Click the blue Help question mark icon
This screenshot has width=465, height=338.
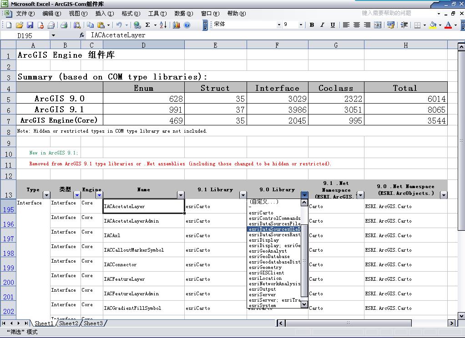(x=187, y=25)
